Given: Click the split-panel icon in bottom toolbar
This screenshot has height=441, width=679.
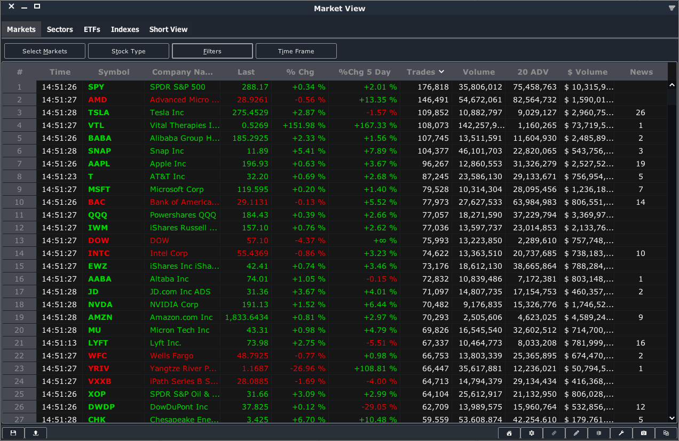Looking at the screenshot, I should click(x=599, y=433).
